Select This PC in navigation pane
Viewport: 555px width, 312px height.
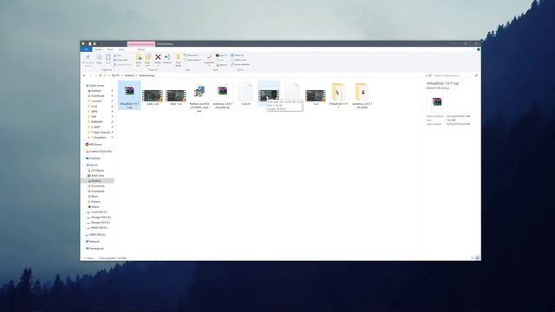(x=93, y=166)
